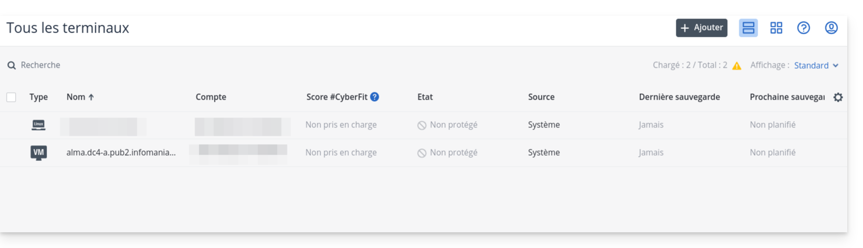Expand the Affichage Standard dropdown
This screenshot has width=863, height=248.
(x=816, y=66)
